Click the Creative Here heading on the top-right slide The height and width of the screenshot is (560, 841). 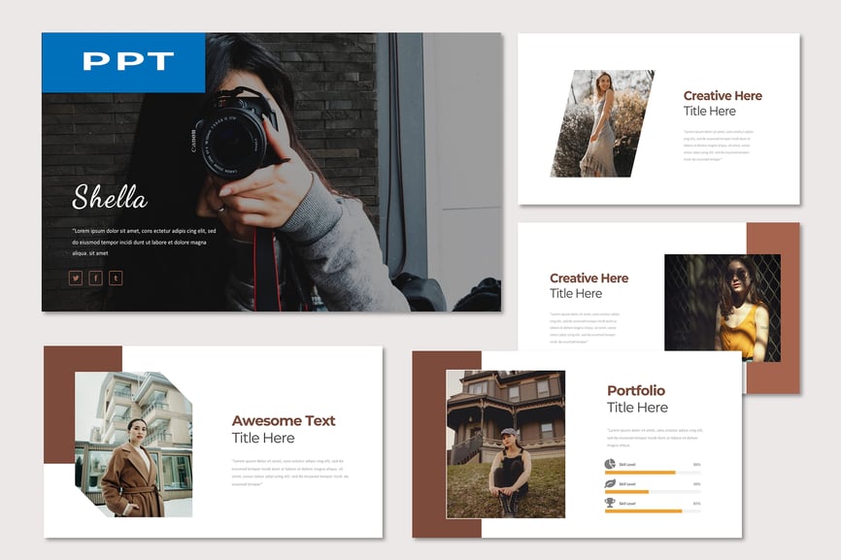pos(723,95)
